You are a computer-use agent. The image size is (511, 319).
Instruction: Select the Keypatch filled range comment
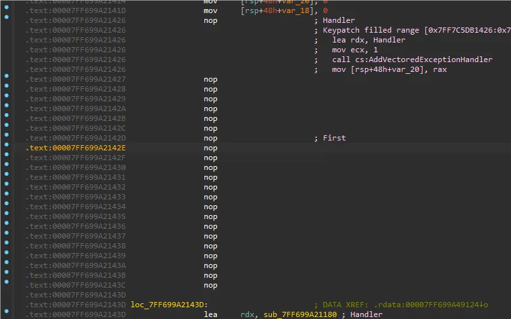412,30
